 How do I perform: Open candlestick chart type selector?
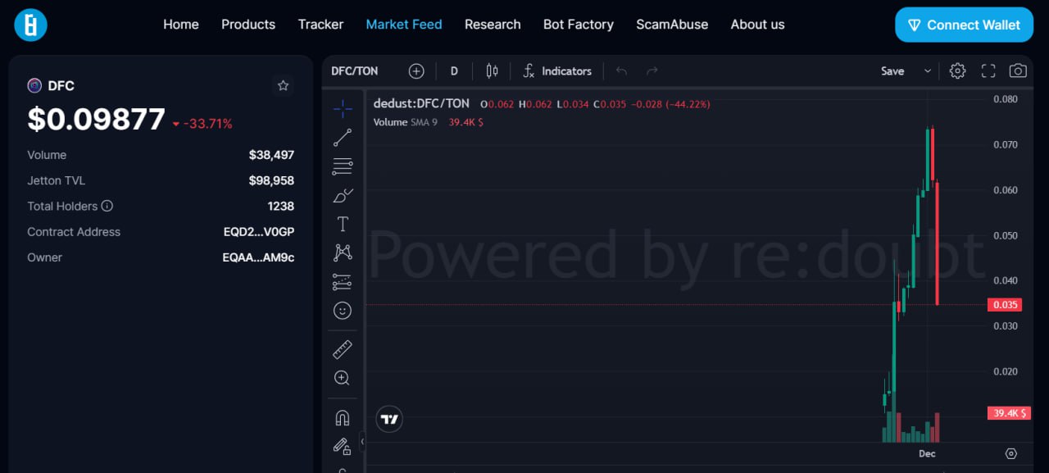(x=492, y=71)
